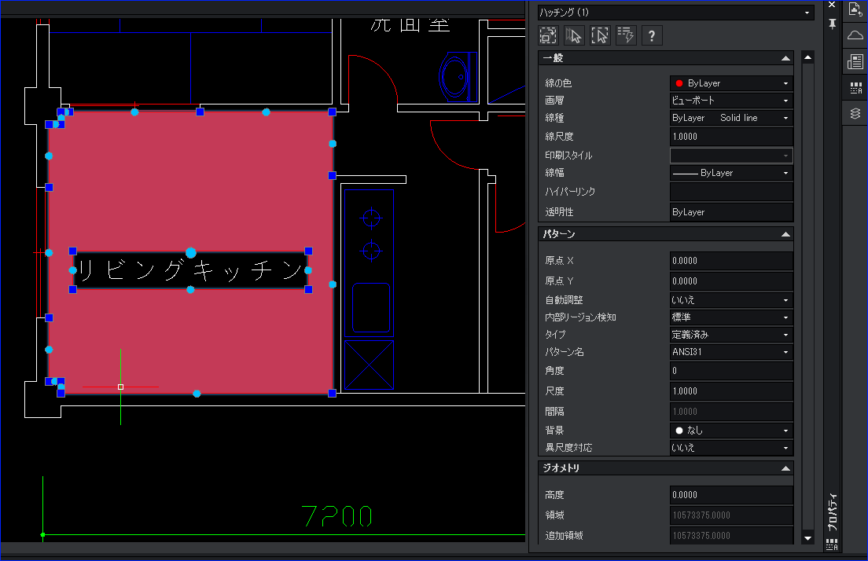868x561 pixels.
Task: Collapse the ジオメトリ section
Action: [x=785, y=468]
